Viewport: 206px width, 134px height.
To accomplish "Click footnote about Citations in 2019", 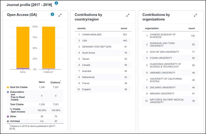I will coord(33,127).
